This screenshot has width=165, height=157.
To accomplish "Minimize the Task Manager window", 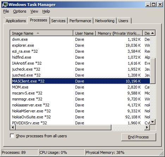I will click(x=148, y=5).
